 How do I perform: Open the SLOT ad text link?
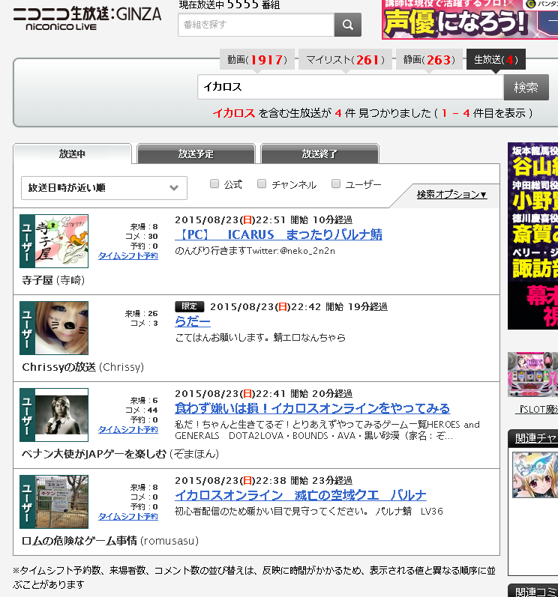538,409
